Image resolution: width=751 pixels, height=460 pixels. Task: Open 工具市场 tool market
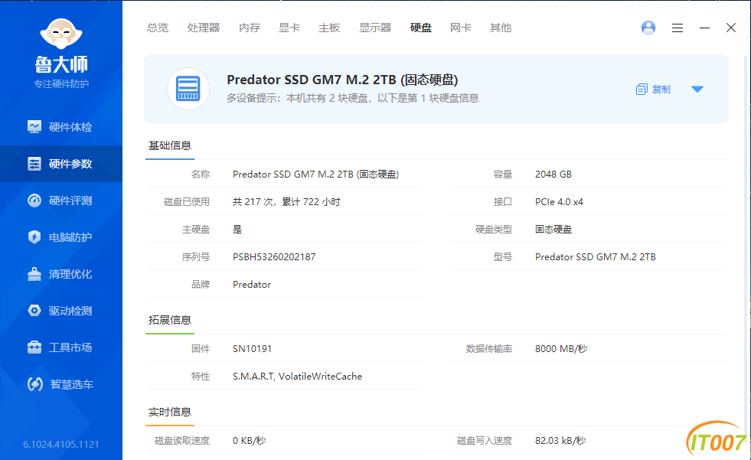61,347
